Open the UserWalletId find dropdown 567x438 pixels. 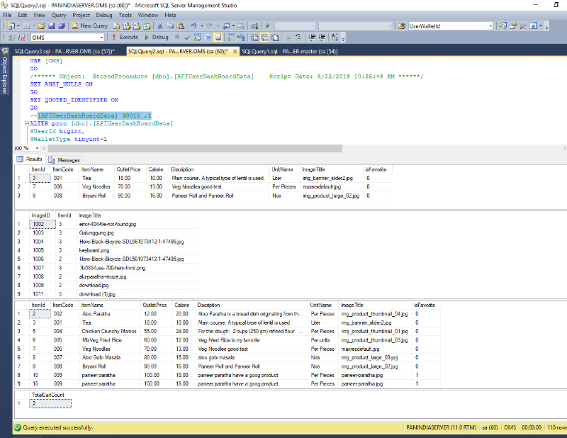pos(490,26)
